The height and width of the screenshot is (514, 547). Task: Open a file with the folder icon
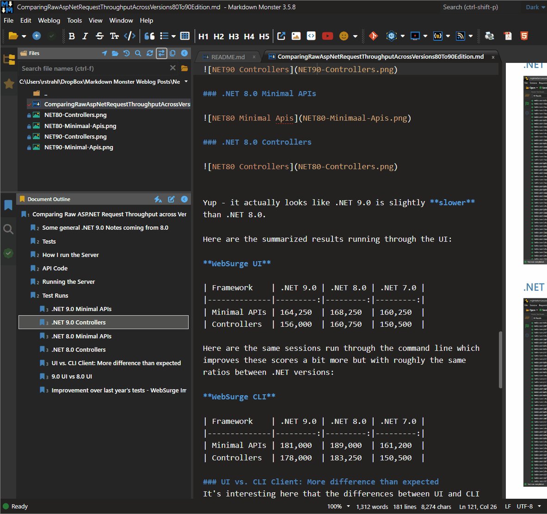[13, 36]
